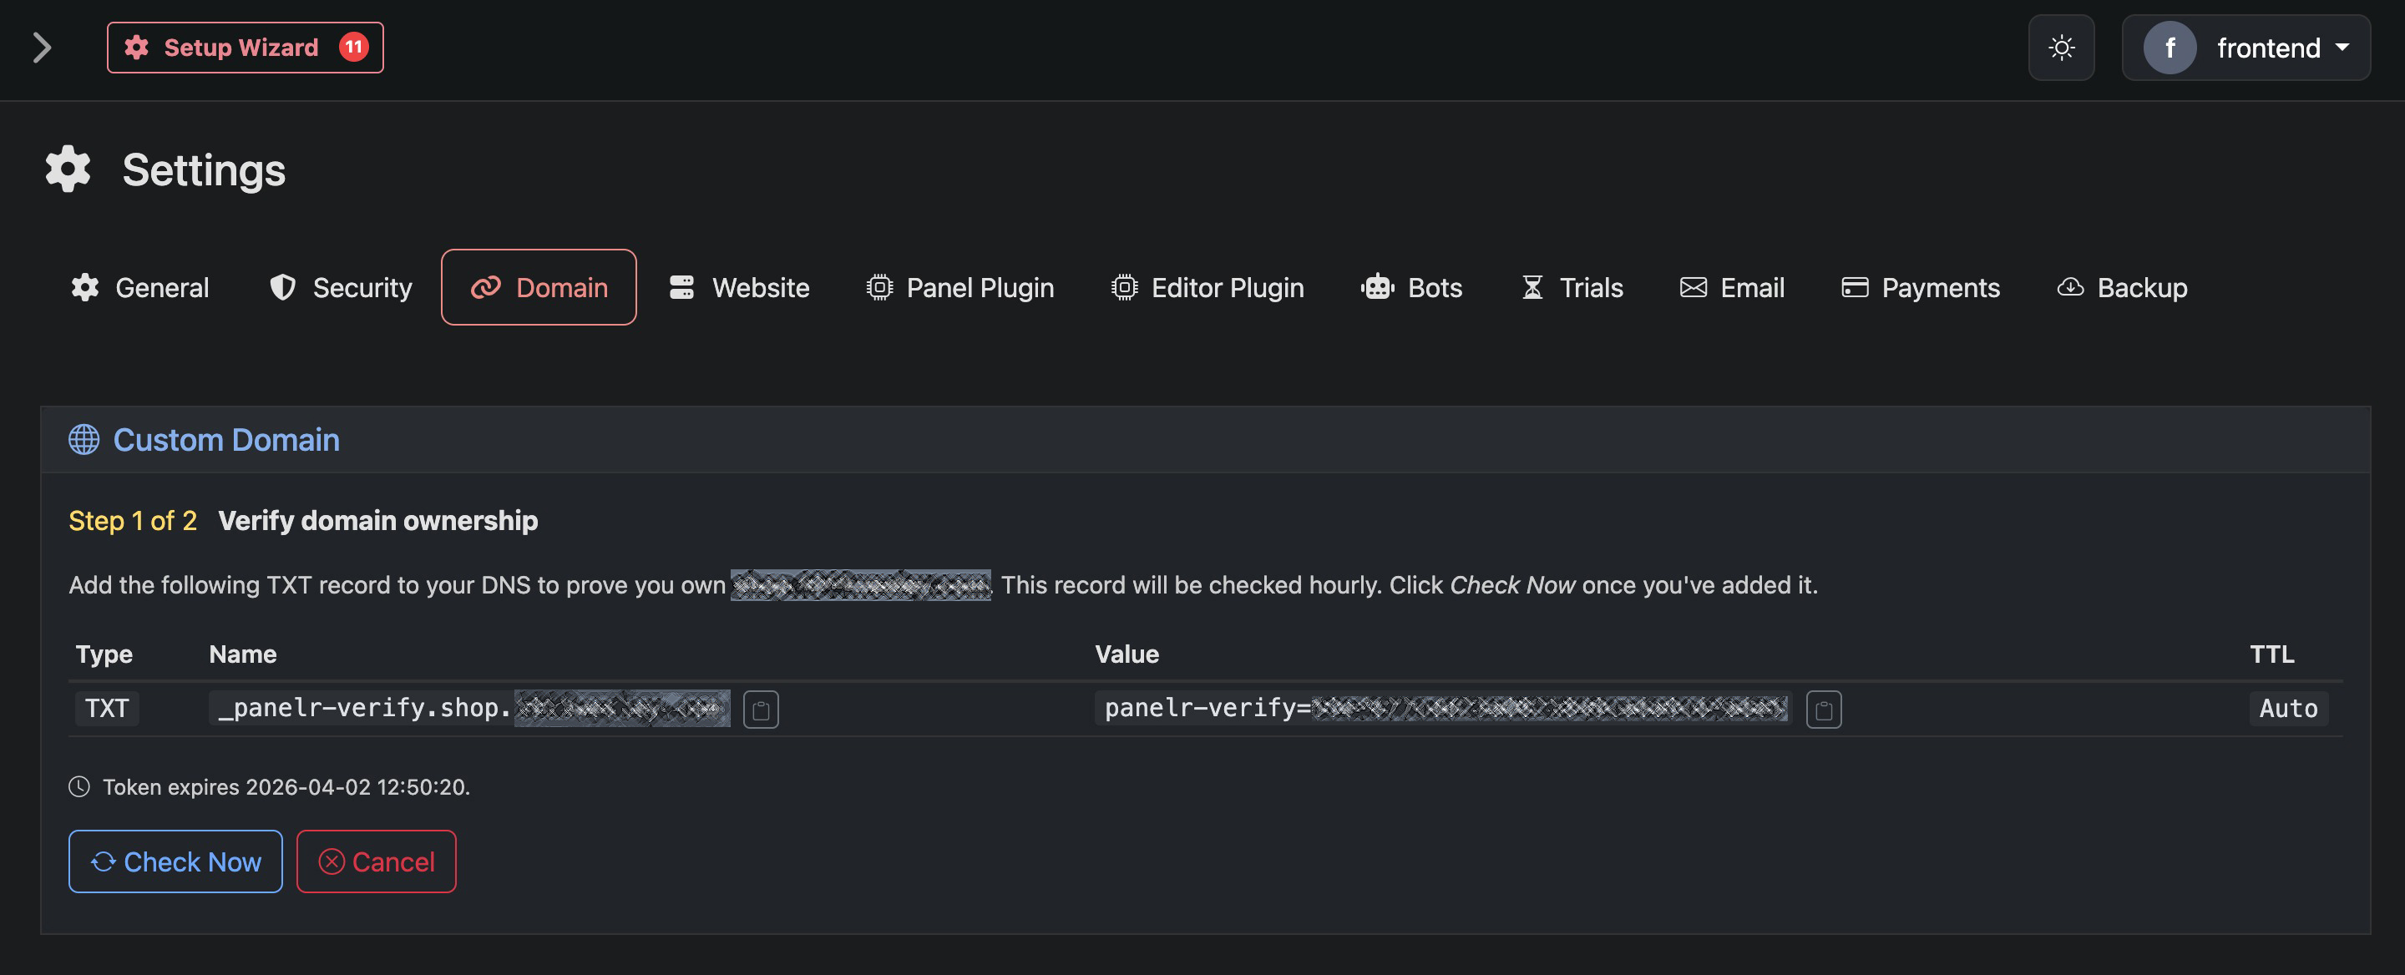This screenshot has width=2405, height=975.
Task: Click the Settings page title
Action: point(204,169)
